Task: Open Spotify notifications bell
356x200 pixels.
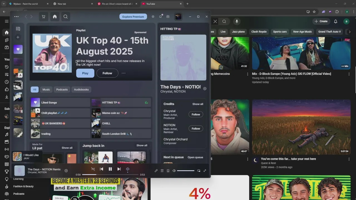Action: coord(160,17)
